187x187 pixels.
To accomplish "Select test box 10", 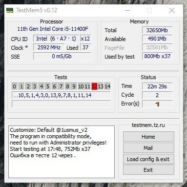I will pyautogui.click(x=81, y=86).
